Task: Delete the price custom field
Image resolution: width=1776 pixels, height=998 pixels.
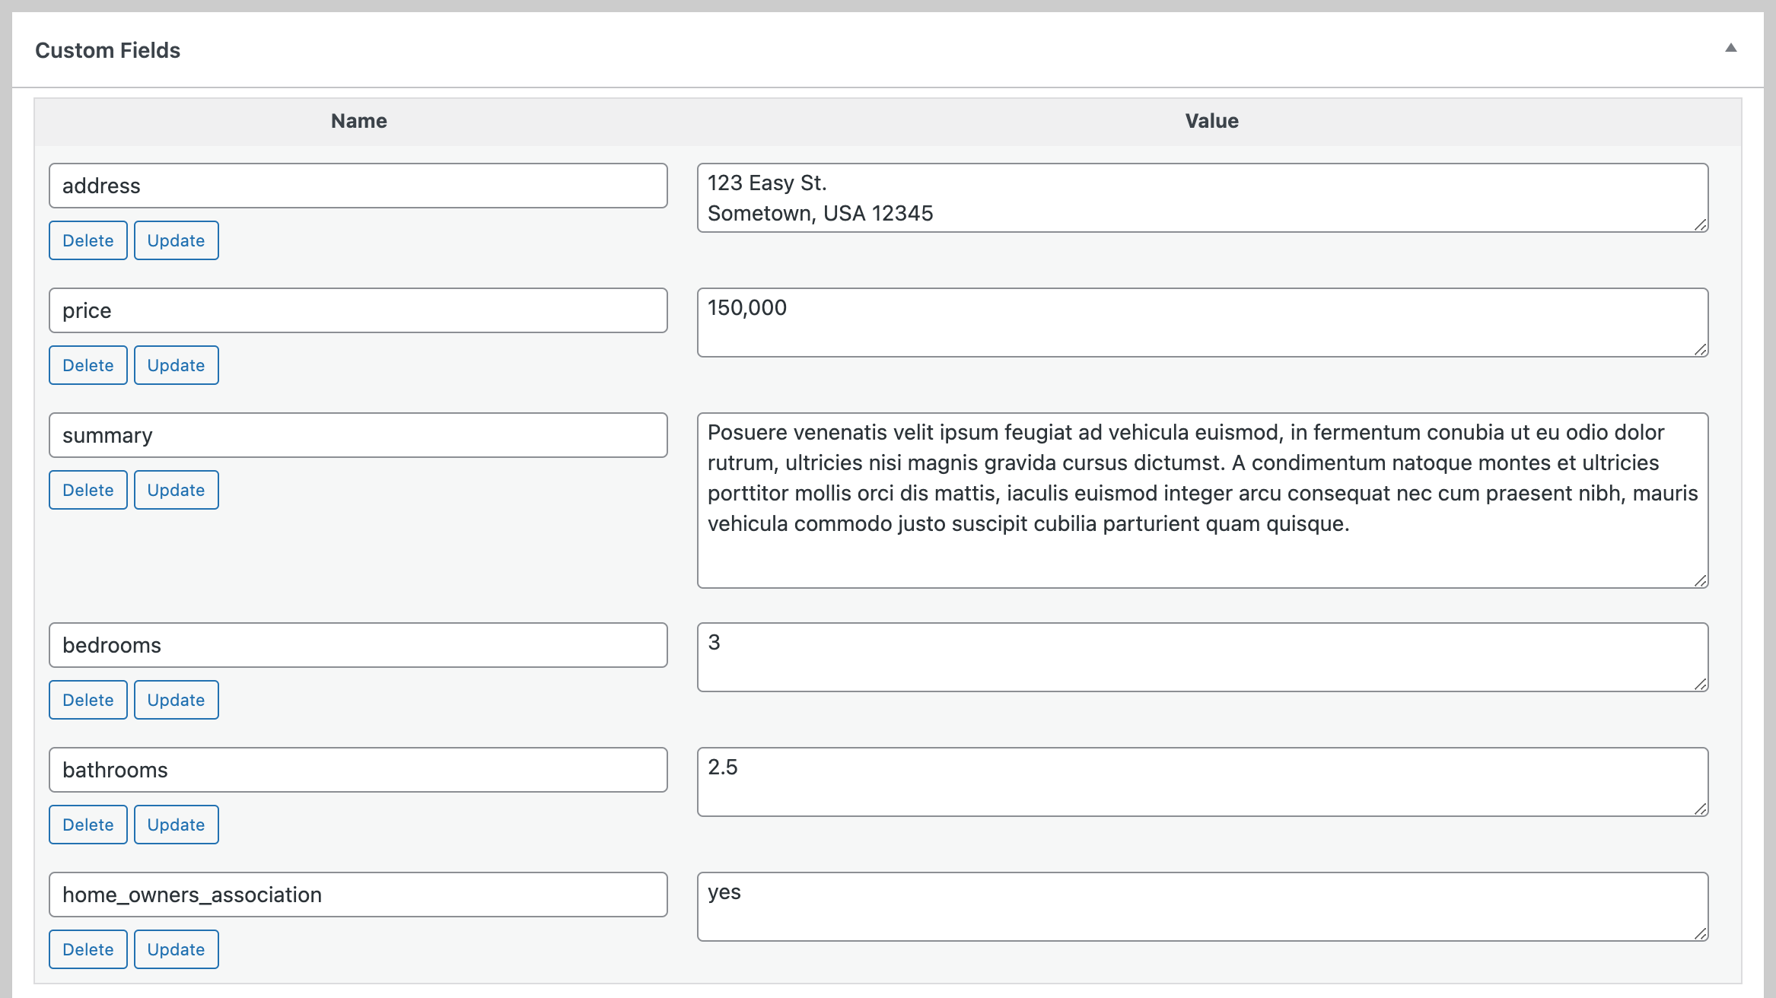Action: tap(88, 365)
